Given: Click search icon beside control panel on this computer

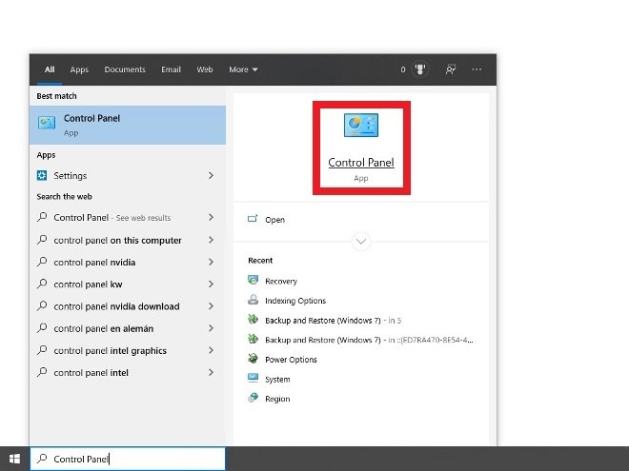Looking at the screenshot, I should pyautogui.click(x=42, y=240).
